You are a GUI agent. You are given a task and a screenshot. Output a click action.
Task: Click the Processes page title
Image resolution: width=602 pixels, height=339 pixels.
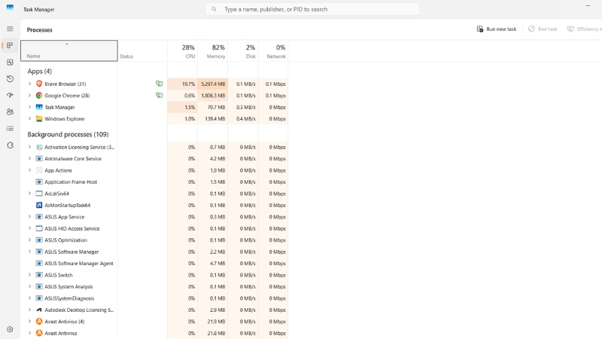(40, 29)
